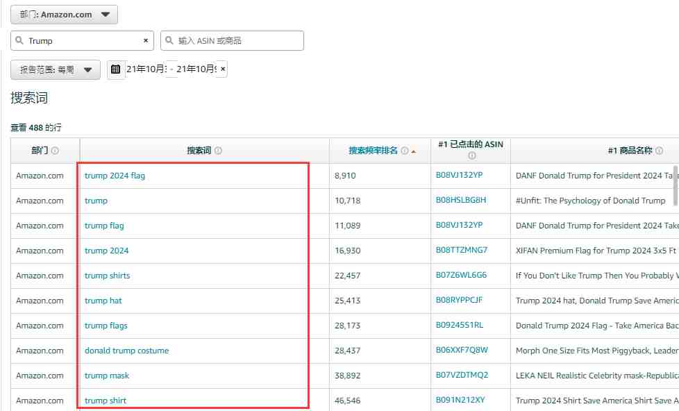Screen dimensions: 679x411
Task: Open the 部门: Amazon.com dropdown
Action: coord(64,15)
